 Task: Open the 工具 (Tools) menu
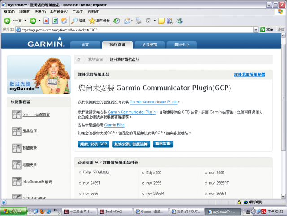[x=78, y=12]
